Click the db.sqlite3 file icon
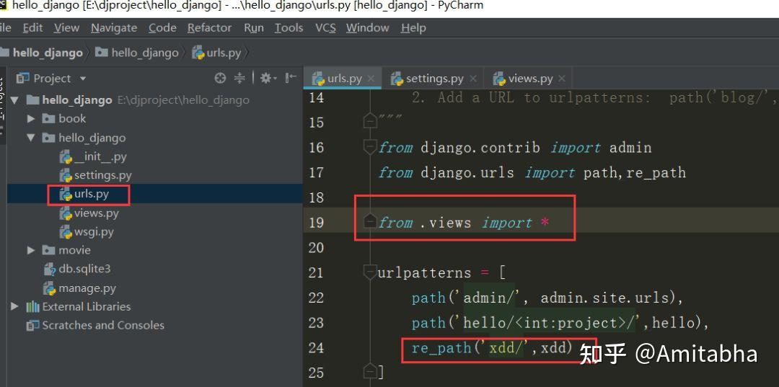The height and width of the screenshot is (387, 779). (x=50, y=270)
